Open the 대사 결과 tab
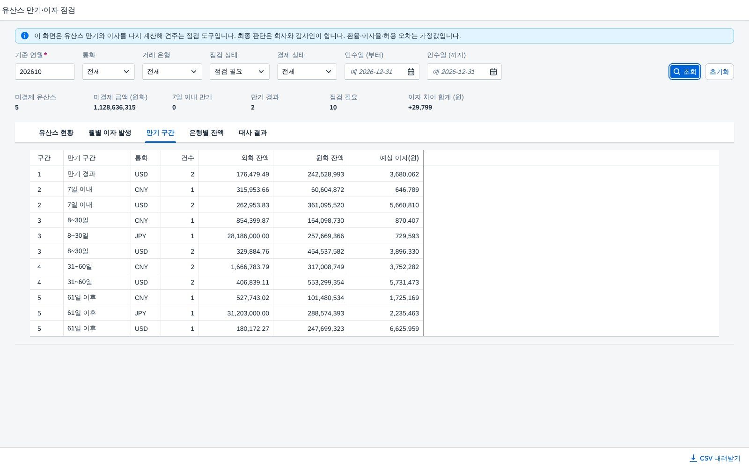The width and height of the screenshot is (749, 468). 253,133
